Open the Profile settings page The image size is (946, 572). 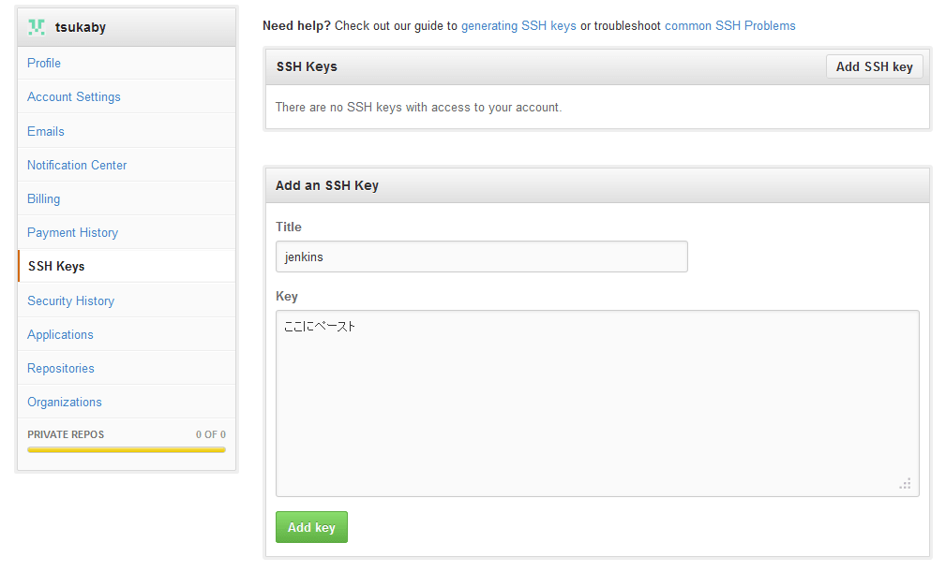pyautogui.click(x=44, y=63)
